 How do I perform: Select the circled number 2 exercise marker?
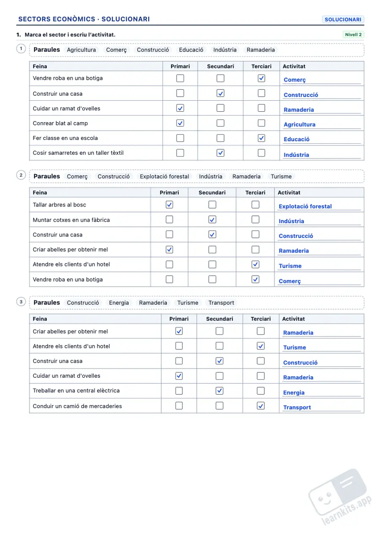(21, 175)
